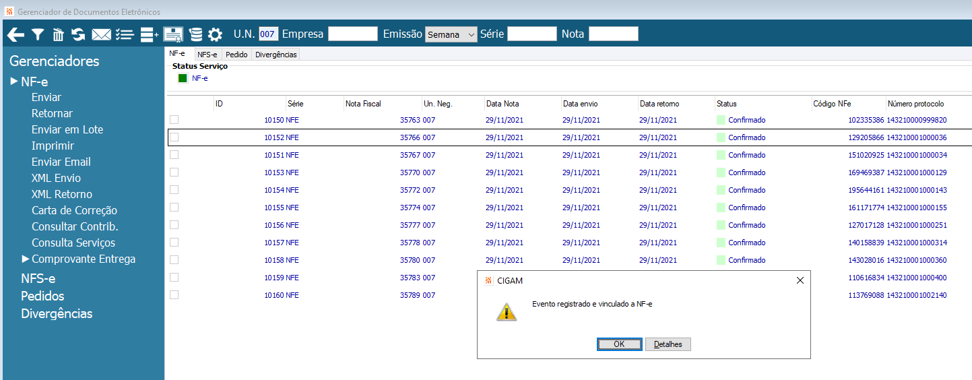
Task: Click the Empresa input field
Action: coord(352,34)
